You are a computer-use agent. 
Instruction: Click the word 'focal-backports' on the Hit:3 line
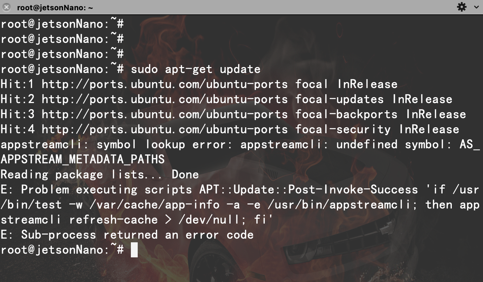click(x=346, y=114)
